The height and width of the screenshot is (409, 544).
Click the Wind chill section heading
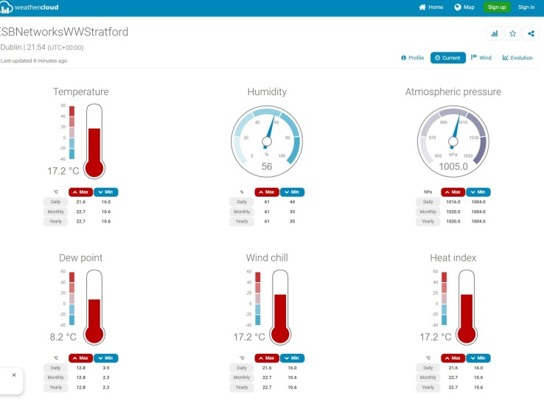(x=267, y=258)
